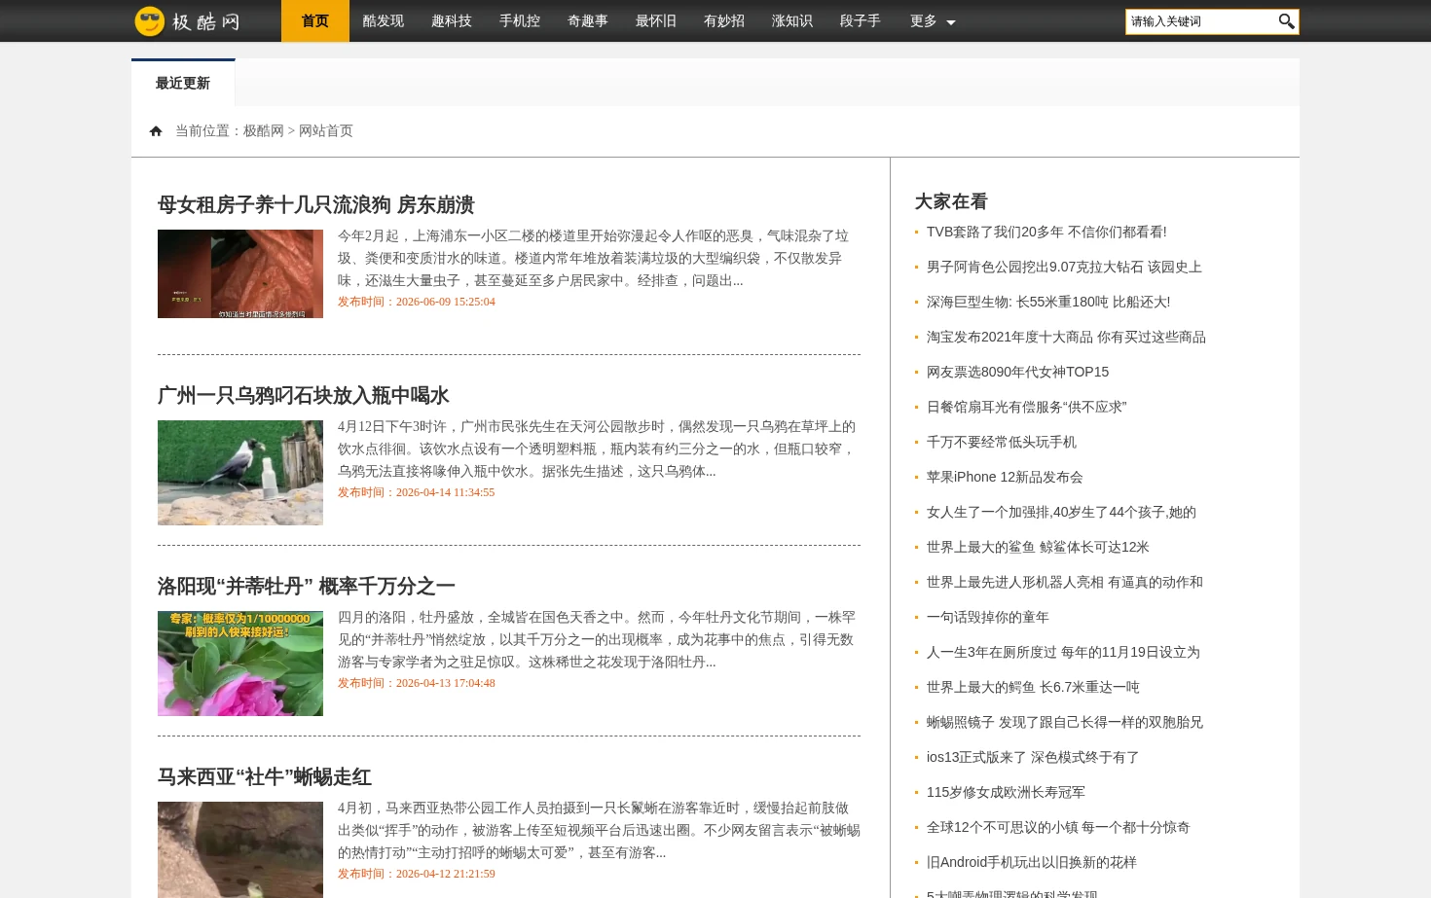Open the 最怀旧 menu item
1431x898 pixels.
click(x=656, y=21)
